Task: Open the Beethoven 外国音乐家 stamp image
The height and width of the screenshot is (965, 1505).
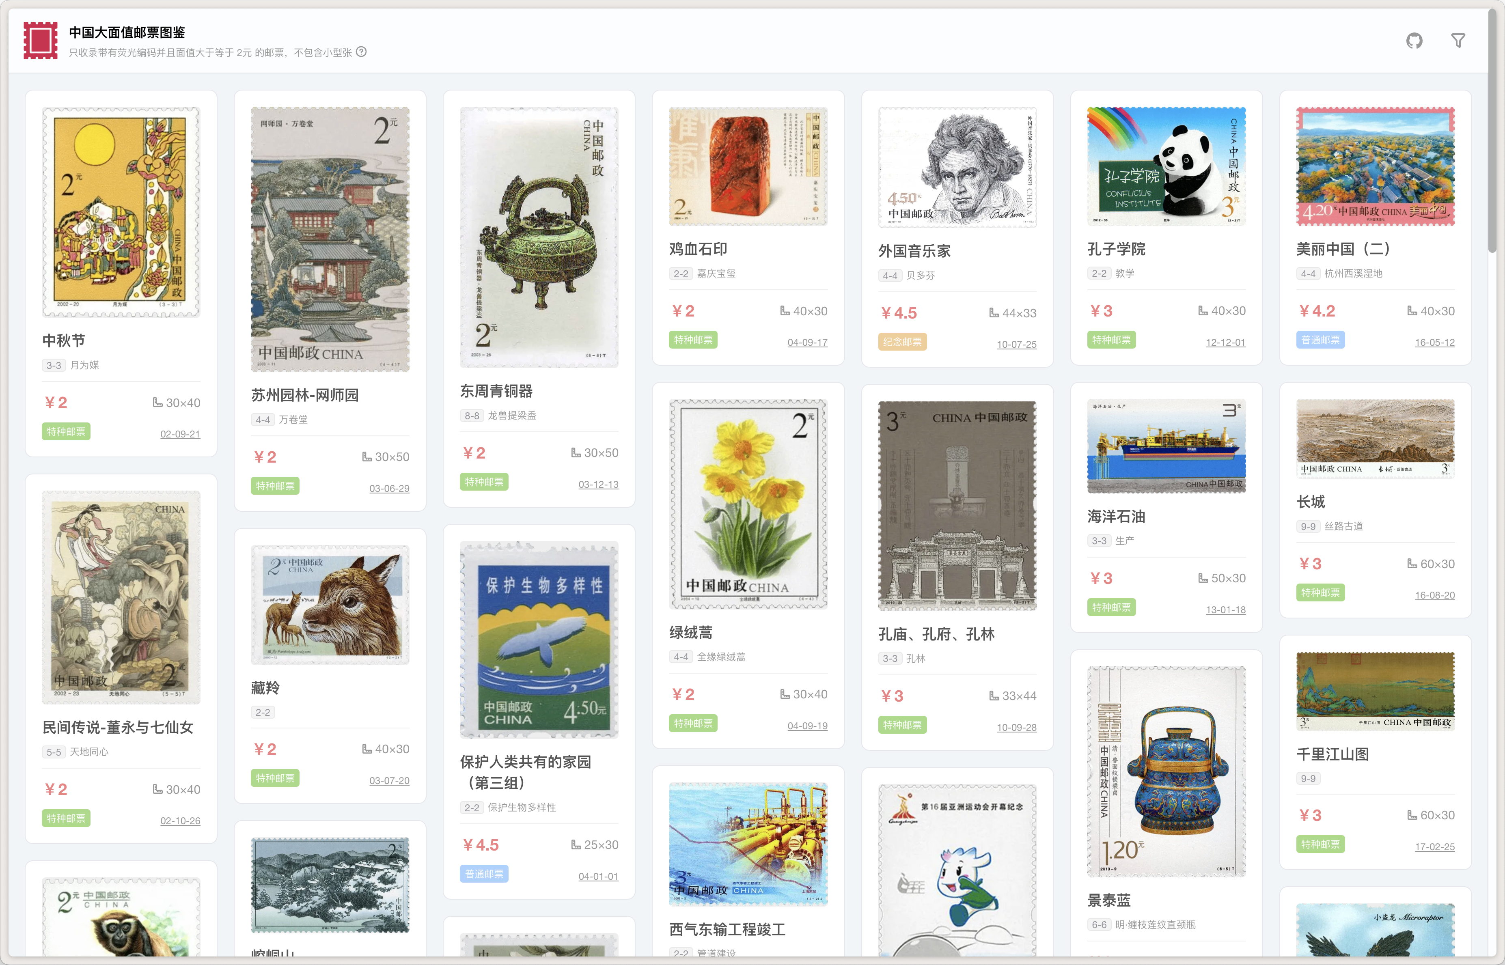Action: click(957, 167)
